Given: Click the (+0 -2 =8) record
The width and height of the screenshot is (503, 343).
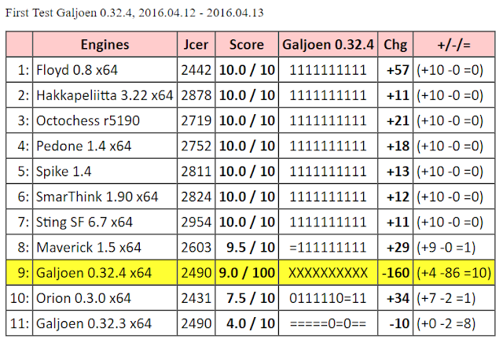Looking at the screenshot, I should click(446, 324).
